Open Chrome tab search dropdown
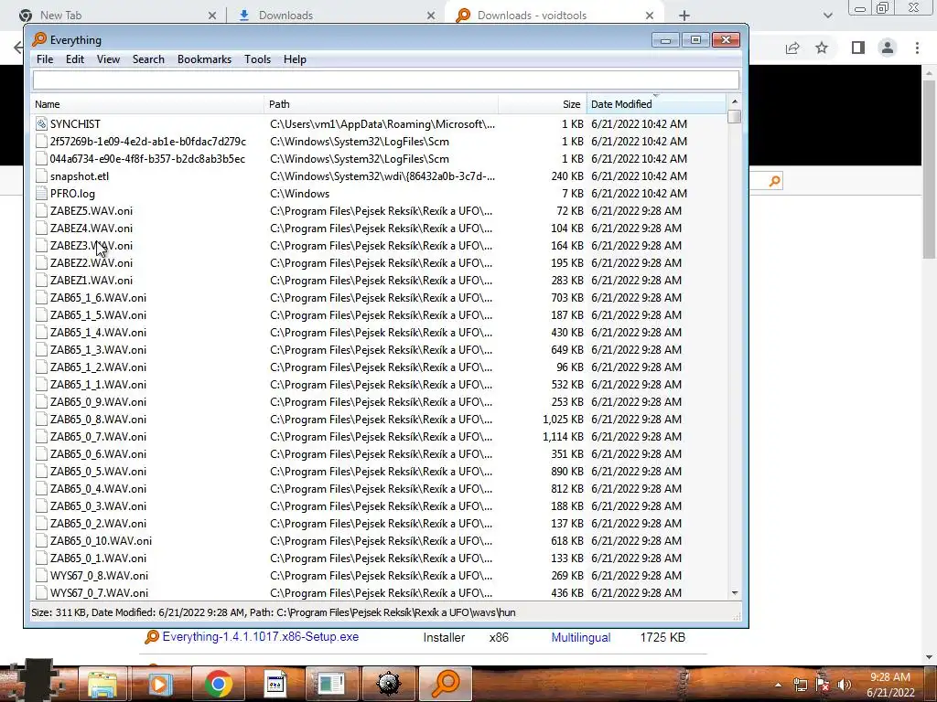This screenshot has width=937, height=702. point(827,16)
